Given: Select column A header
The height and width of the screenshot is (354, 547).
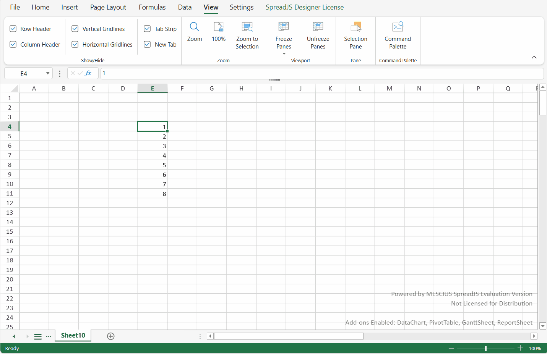Looking at the screenshot, I should point(34,89).
